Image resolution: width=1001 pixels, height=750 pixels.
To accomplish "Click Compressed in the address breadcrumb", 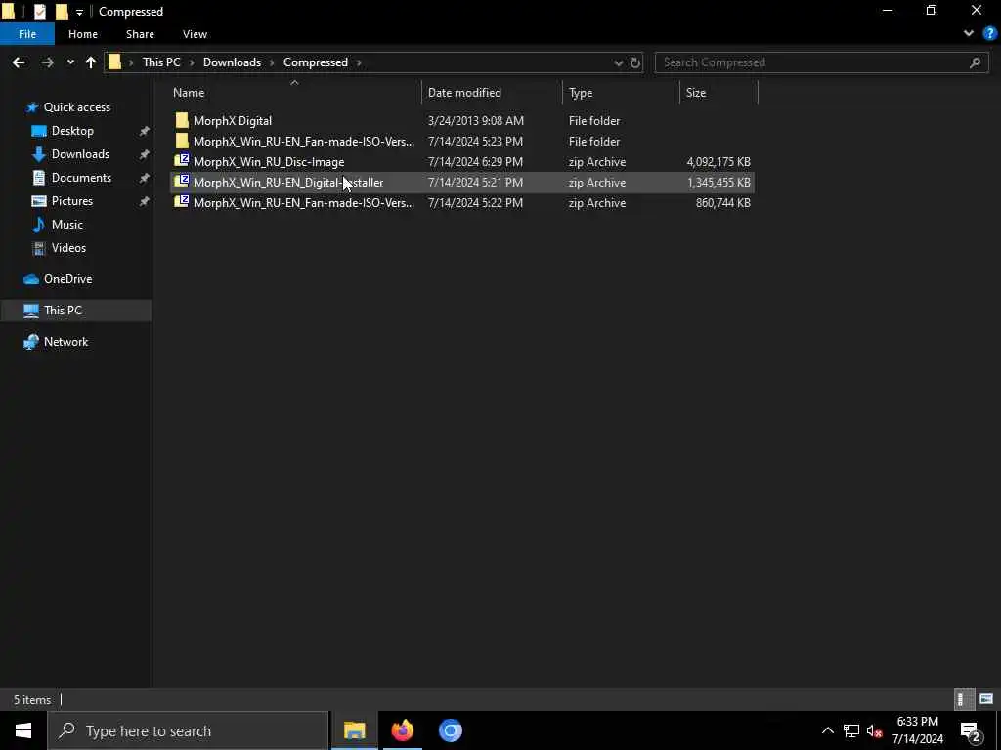I will pyautogui.click(x=316, y=62).
